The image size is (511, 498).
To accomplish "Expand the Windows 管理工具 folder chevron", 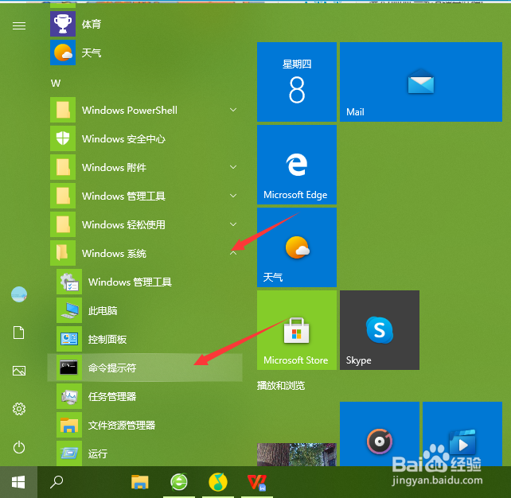I will coord(233,196).
